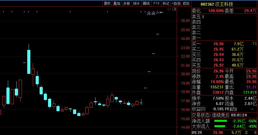This screenshot has height=135, width=258.
Task: Click the 买三 price 26.94
Action: tap(218, 54)
